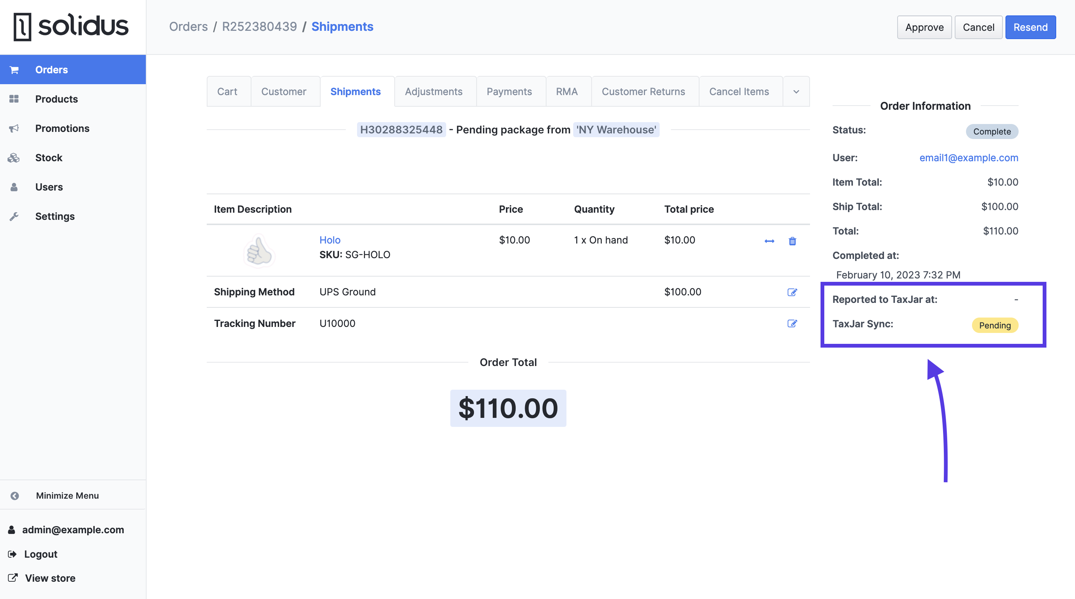
Task: Switch to the Payments tab
Action: tap(508, 91)
